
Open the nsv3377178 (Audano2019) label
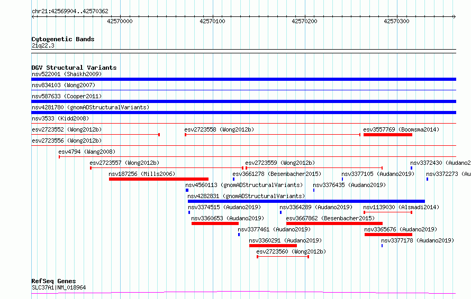pos(418,240)
